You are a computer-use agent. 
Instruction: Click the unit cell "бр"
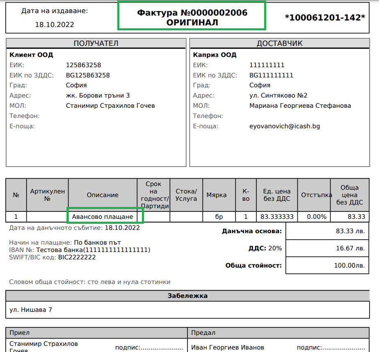[x=219, y=217]
